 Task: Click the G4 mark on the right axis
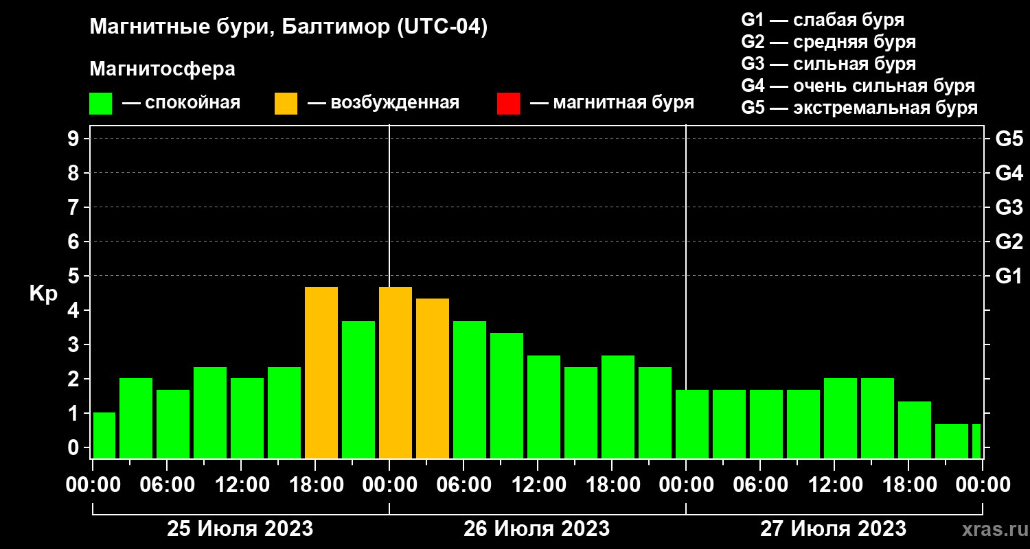click(1009, 173)
